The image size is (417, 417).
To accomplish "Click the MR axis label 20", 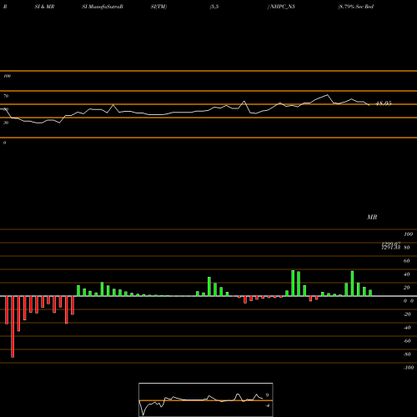I will [x=406, y=288].
